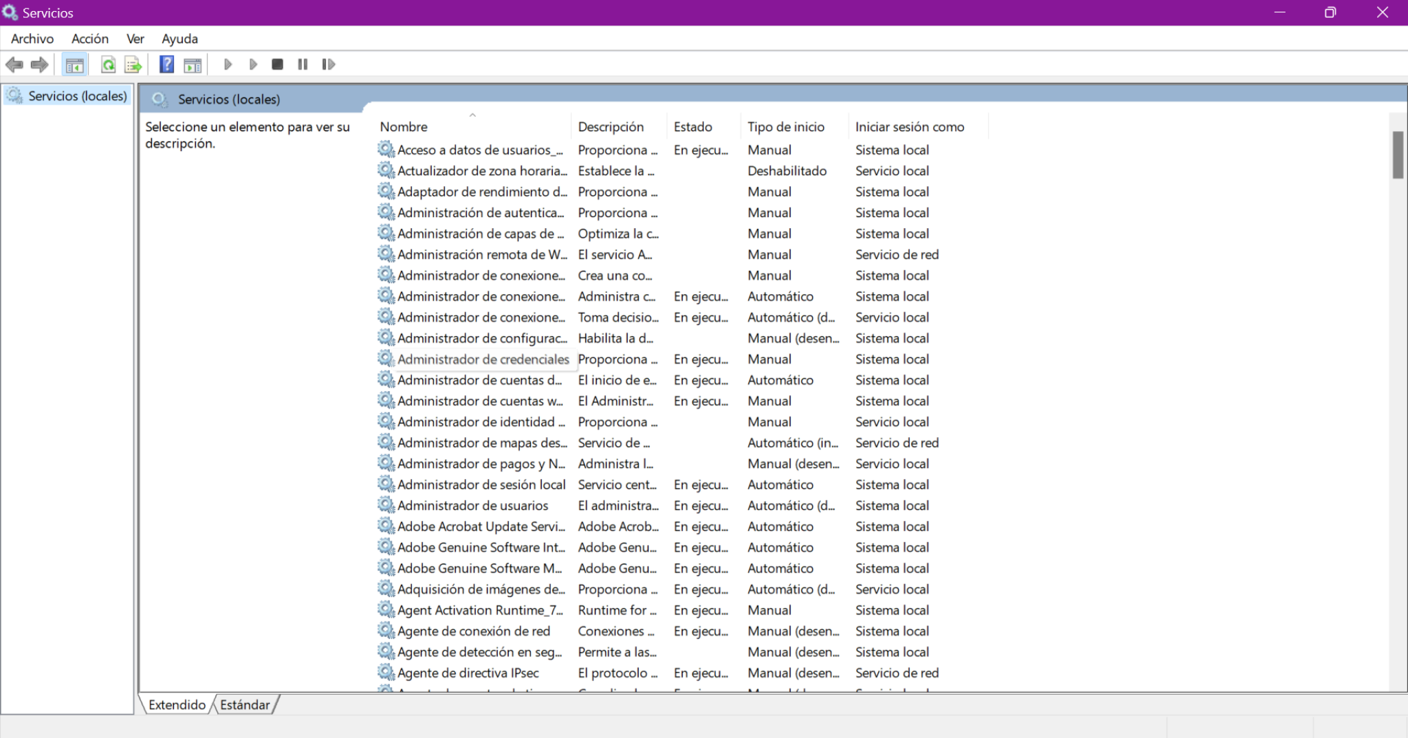Image resolution: width=1408 pixels, height=738 pixels.
Task: Refresh the services list
Action: [x=108, y=65]
